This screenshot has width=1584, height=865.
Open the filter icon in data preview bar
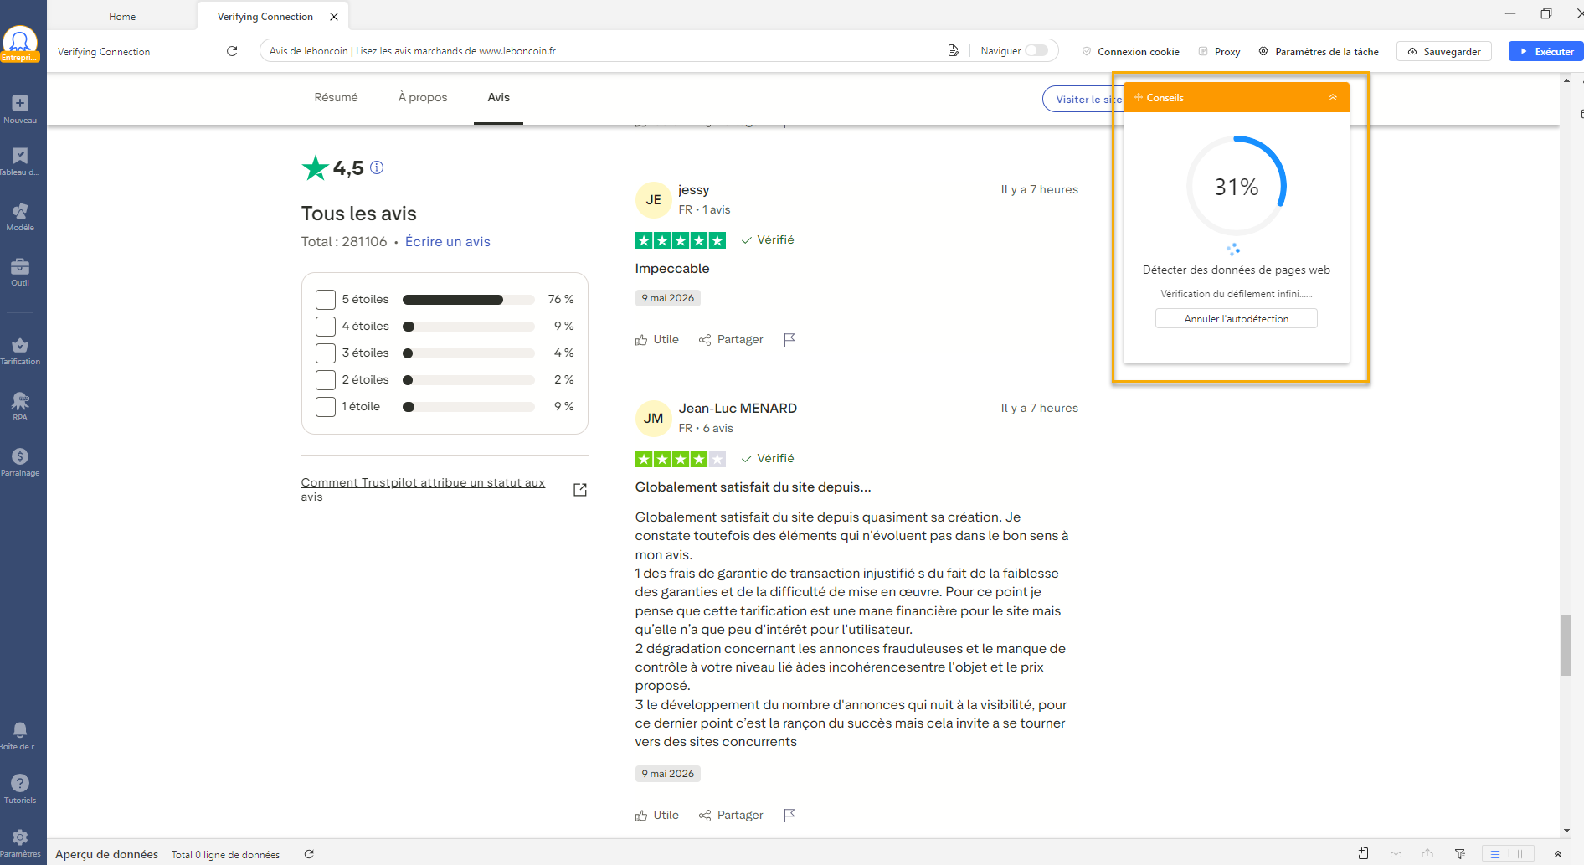click(1460, 854)
